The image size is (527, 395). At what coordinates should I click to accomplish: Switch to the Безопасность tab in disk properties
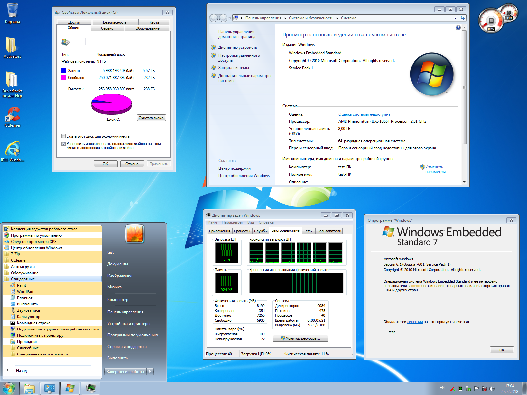pyautogui.click(x=115, y=22)
